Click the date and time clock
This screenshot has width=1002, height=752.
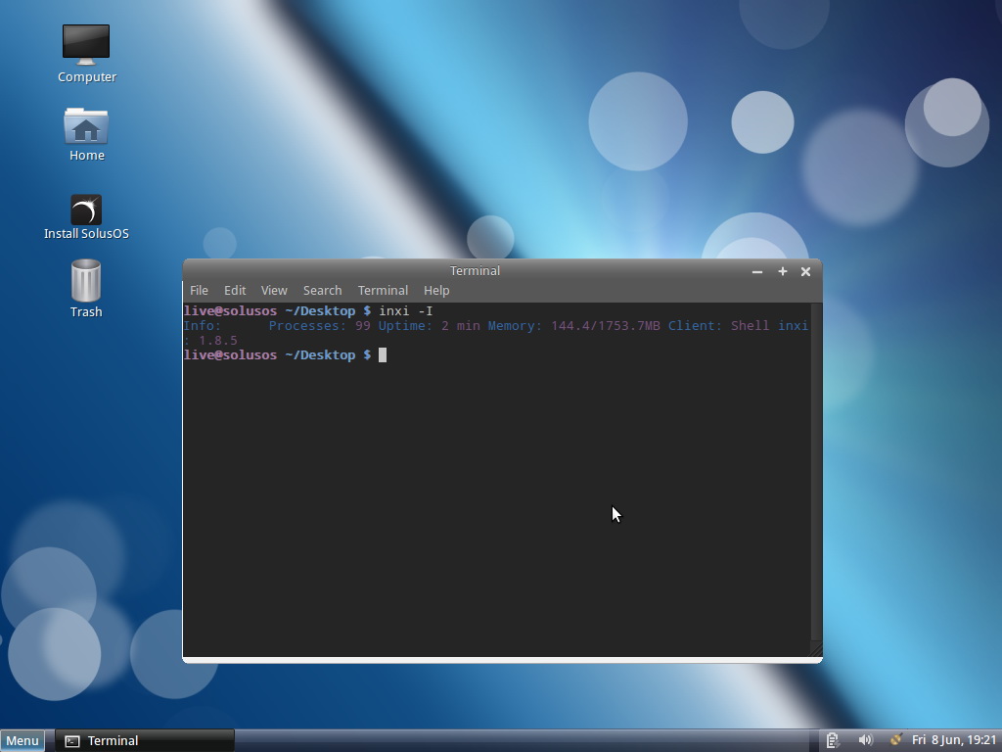point(953,740)
